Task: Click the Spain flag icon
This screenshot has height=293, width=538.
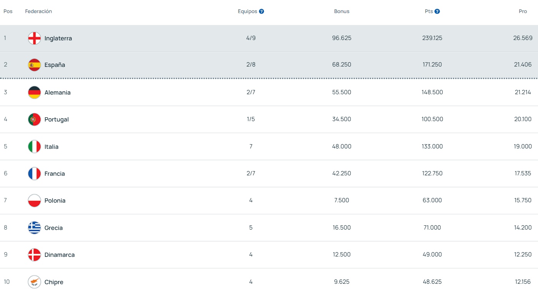Action: click(34, 65)
